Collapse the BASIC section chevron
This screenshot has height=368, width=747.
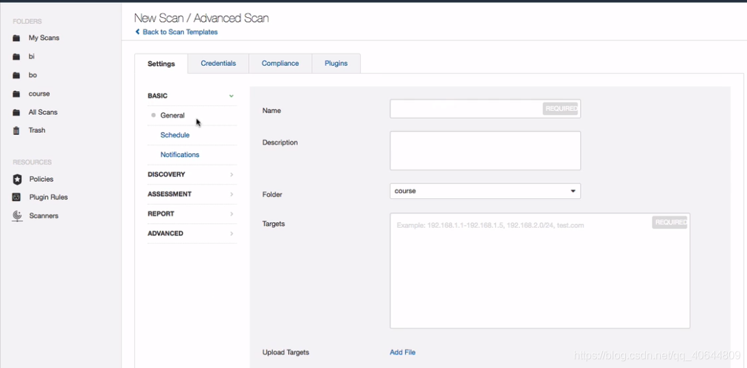(x=231, y=96)
